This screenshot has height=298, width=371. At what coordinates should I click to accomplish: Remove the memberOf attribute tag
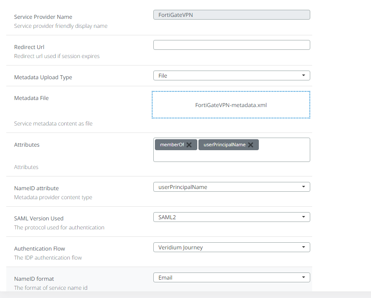click(189, 145)
